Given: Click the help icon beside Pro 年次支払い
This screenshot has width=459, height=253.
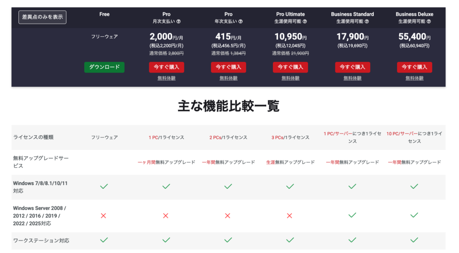Looking at the screenshot, I should click(x=241, y=21).
